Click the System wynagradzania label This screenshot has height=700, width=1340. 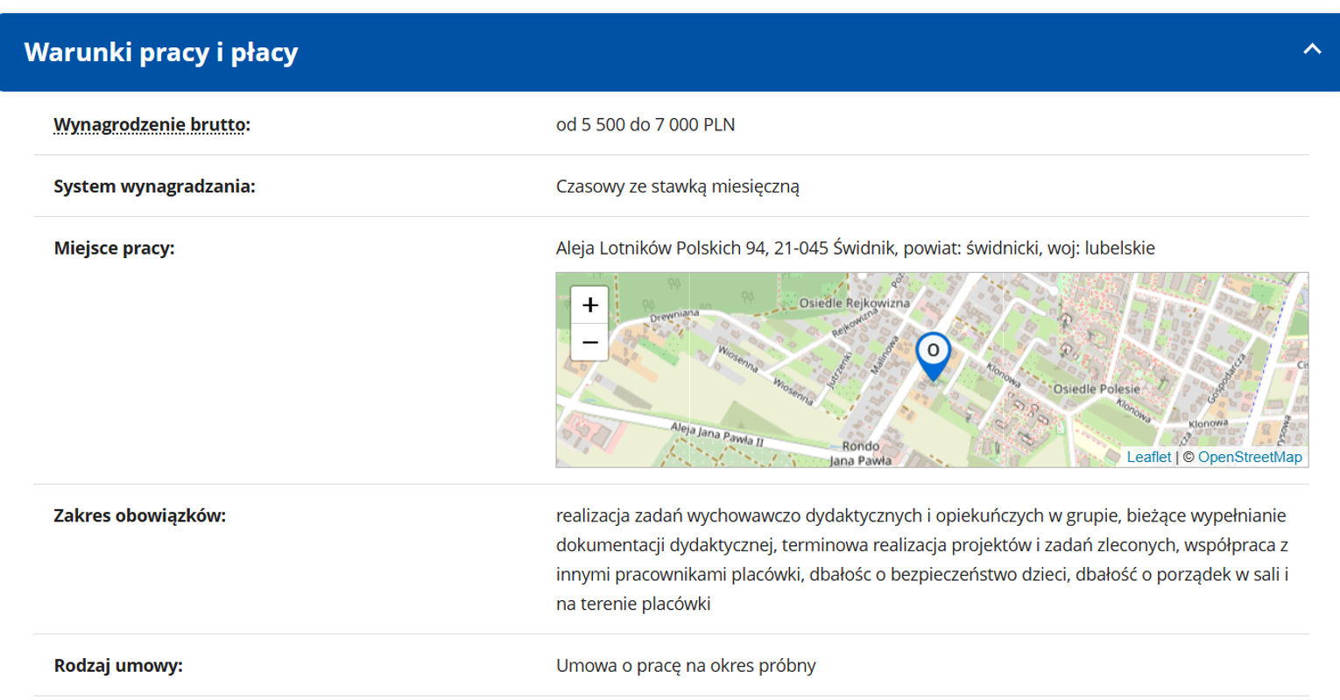154,185
